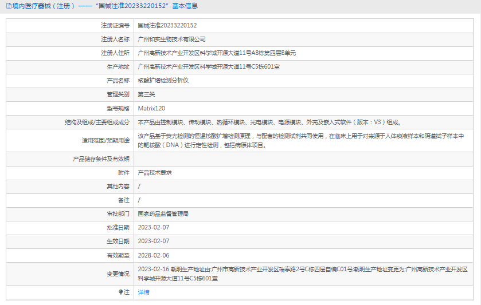Viewport: 481px width, 305px height.
Task: Select the management class 第三类
Action: pyautogui.click(x=146, y=94)
